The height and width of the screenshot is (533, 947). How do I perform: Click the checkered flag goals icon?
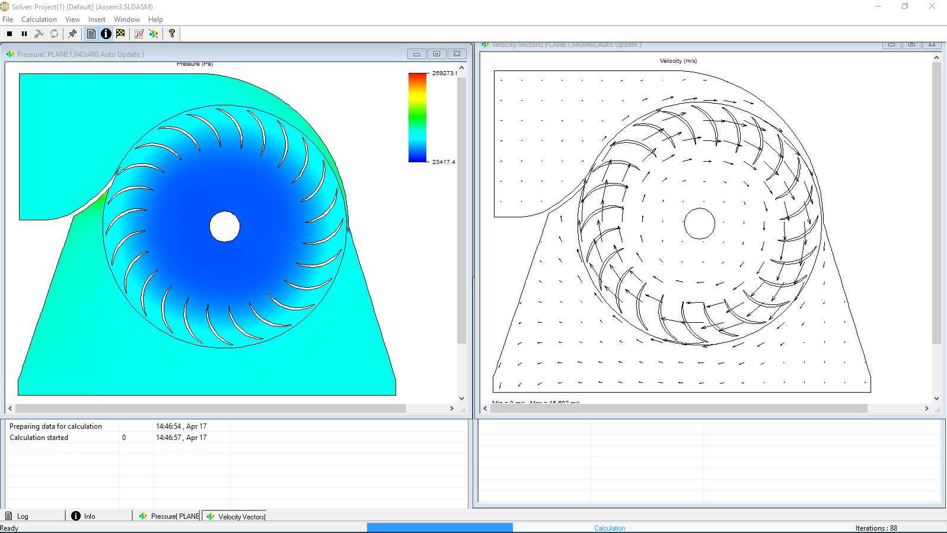click(x=120, y=34)
